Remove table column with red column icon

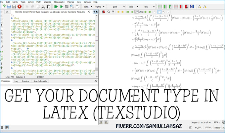(181, 7)
